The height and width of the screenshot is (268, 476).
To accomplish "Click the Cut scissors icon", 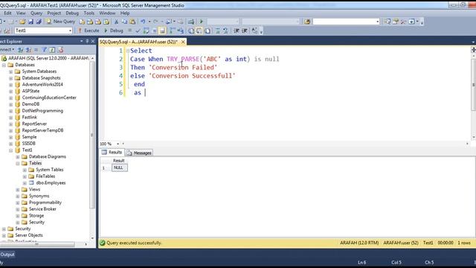I will (116, 22).
